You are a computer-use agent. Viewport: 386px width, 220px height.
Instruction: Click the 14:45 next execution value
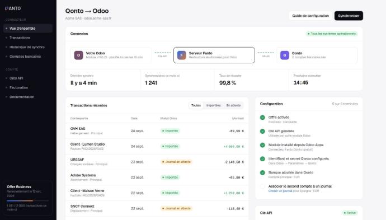301,83
